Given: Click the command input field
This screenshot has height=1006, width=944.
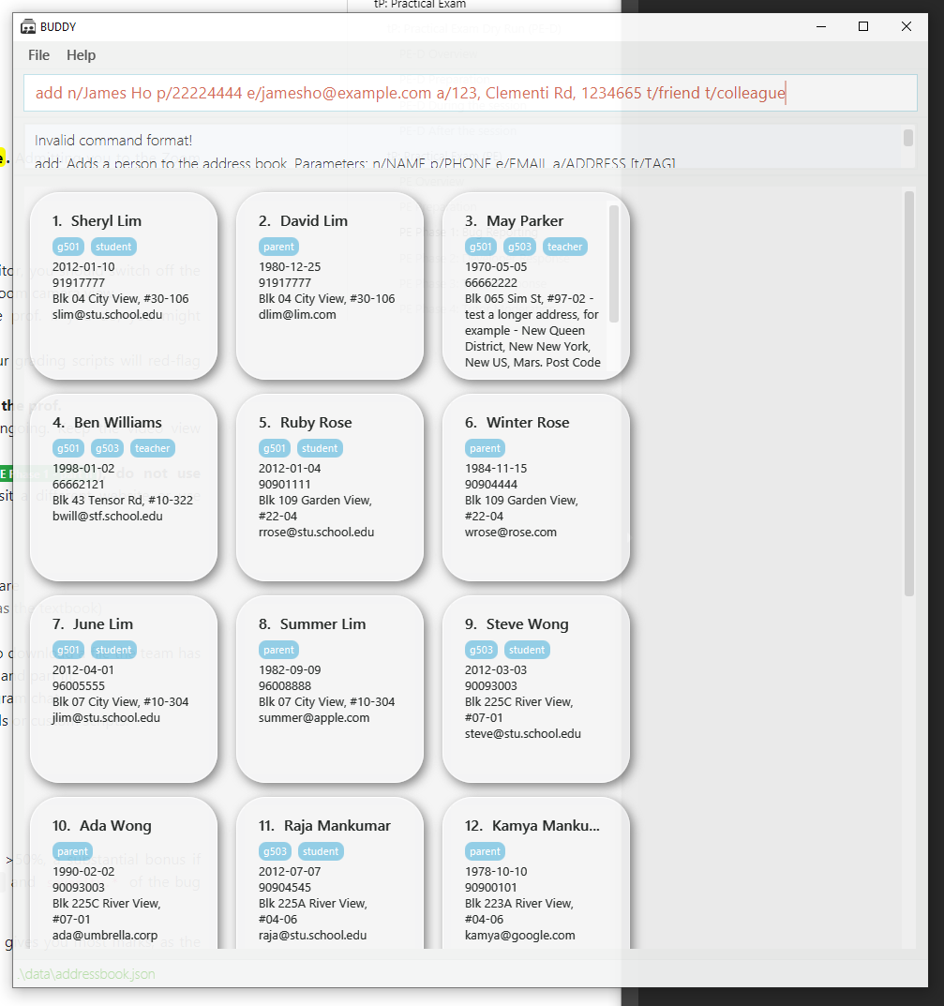Looking at the screenshot, I should 470,93.
